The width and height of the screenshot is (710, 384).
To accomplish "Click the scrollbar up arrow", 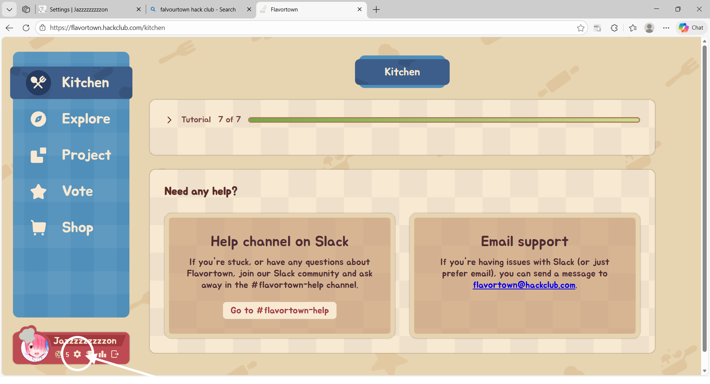I will pos(704,41).
